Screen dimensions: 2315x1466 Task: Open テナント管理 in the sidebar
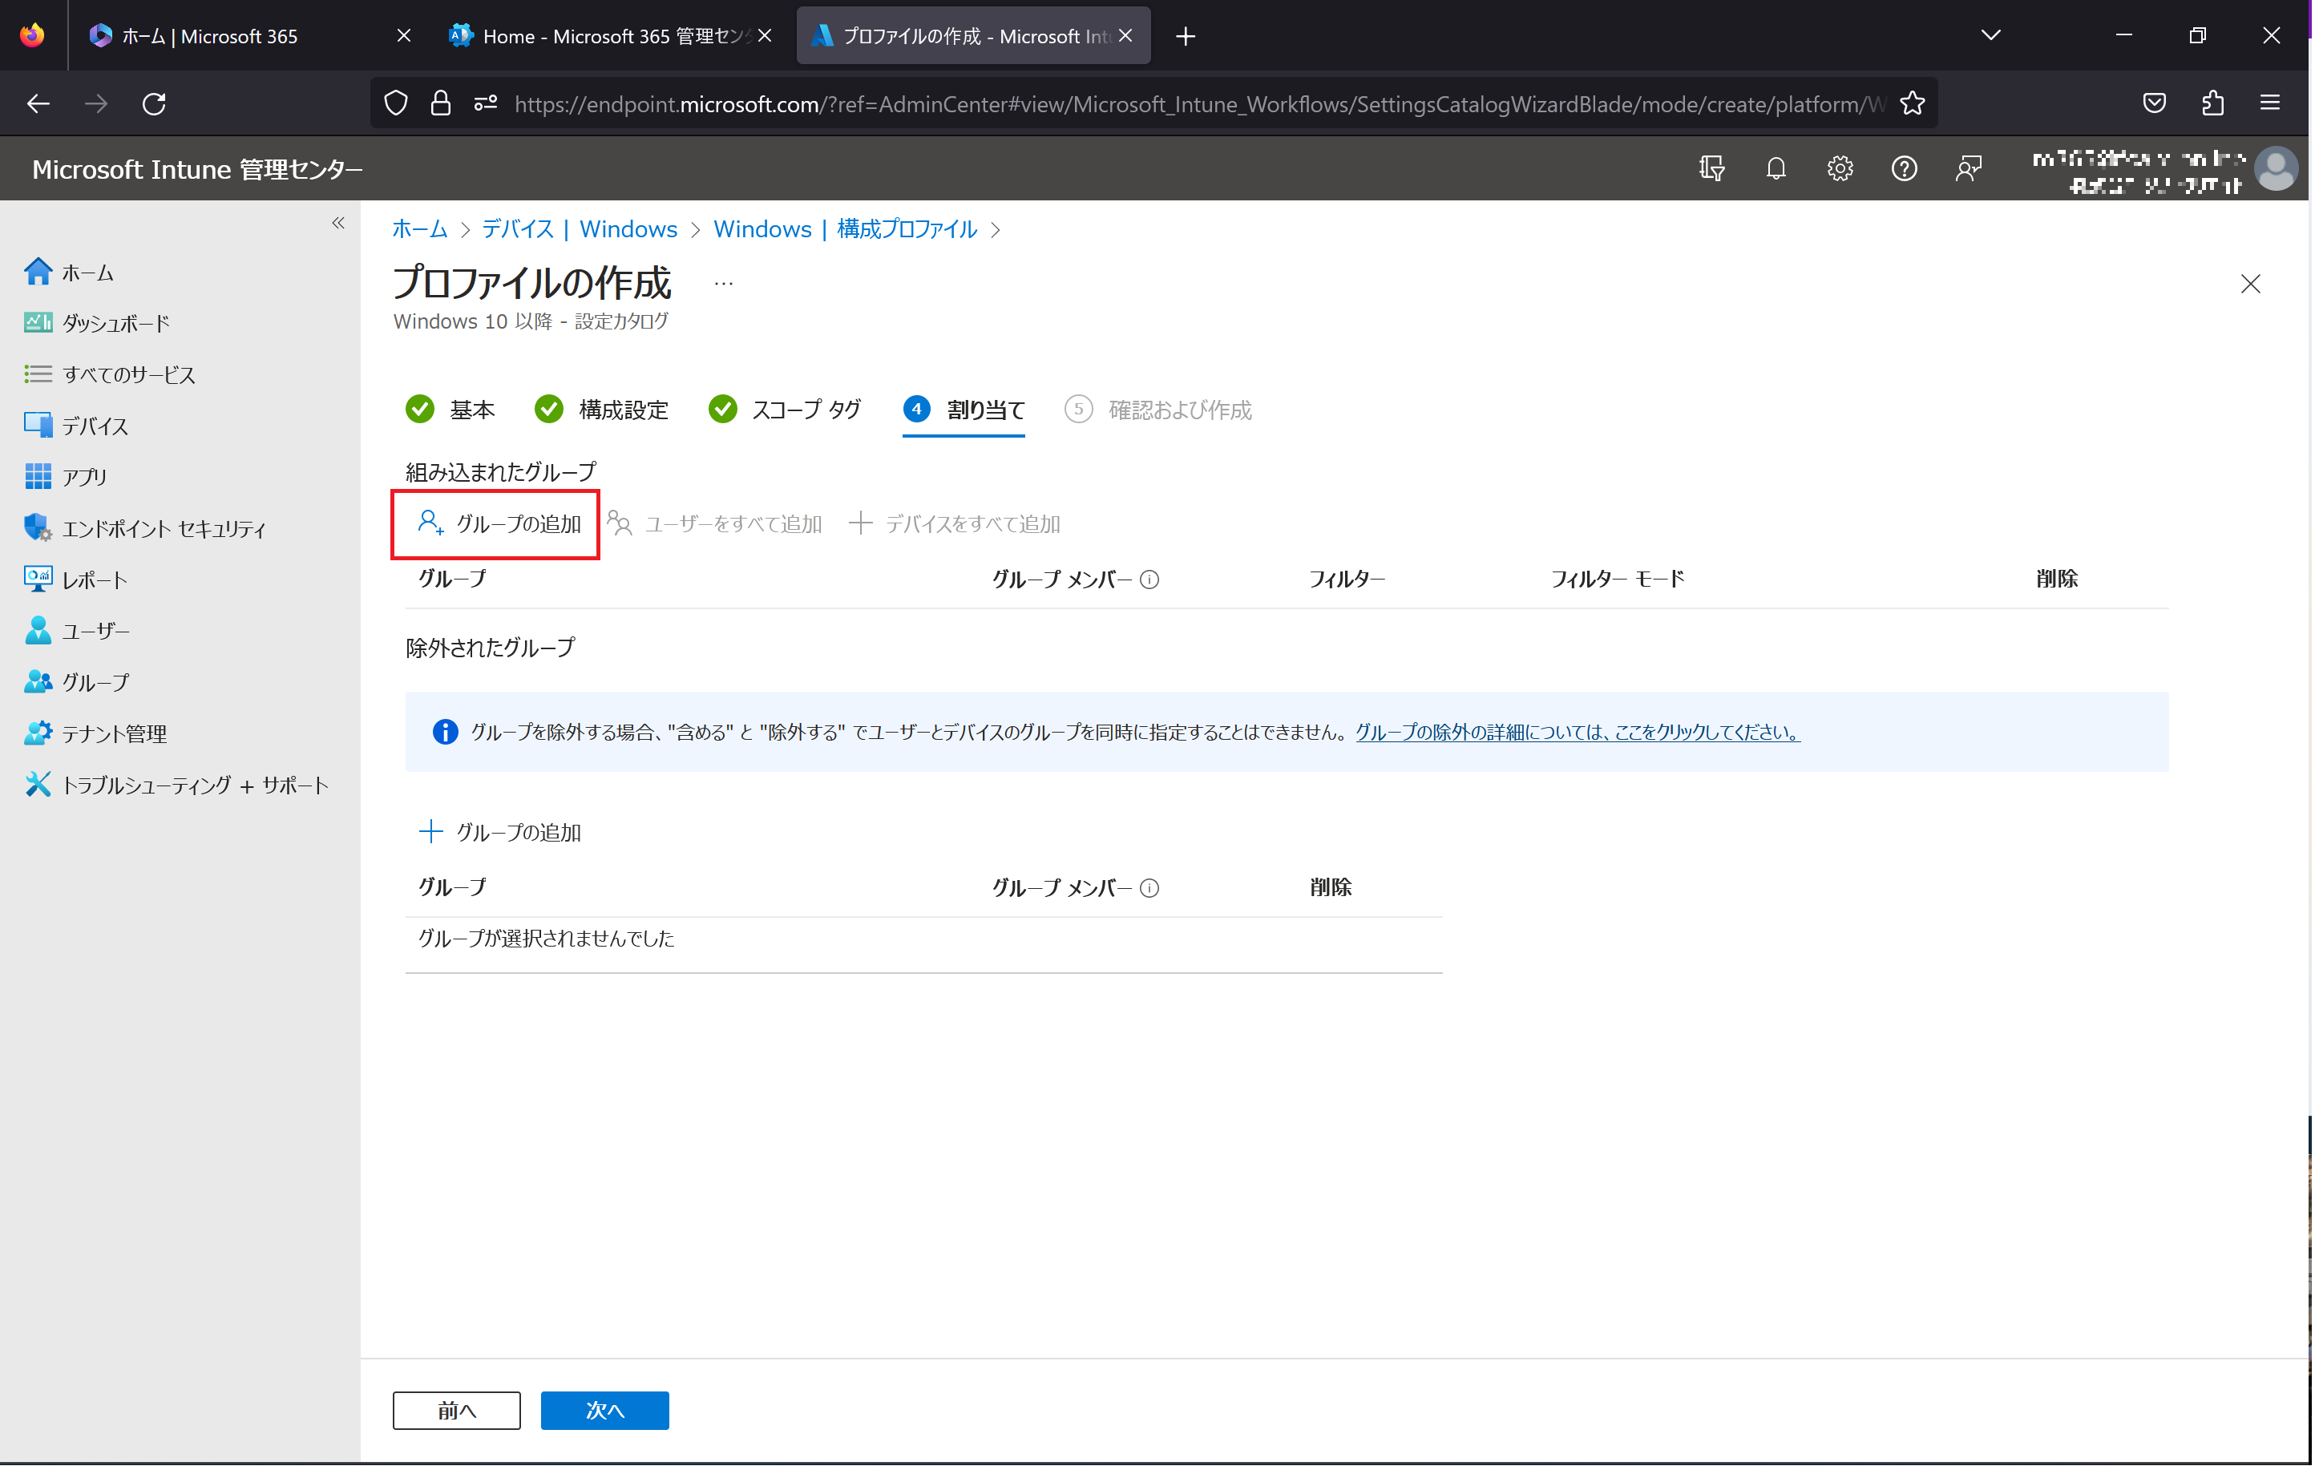pos(95,733)
